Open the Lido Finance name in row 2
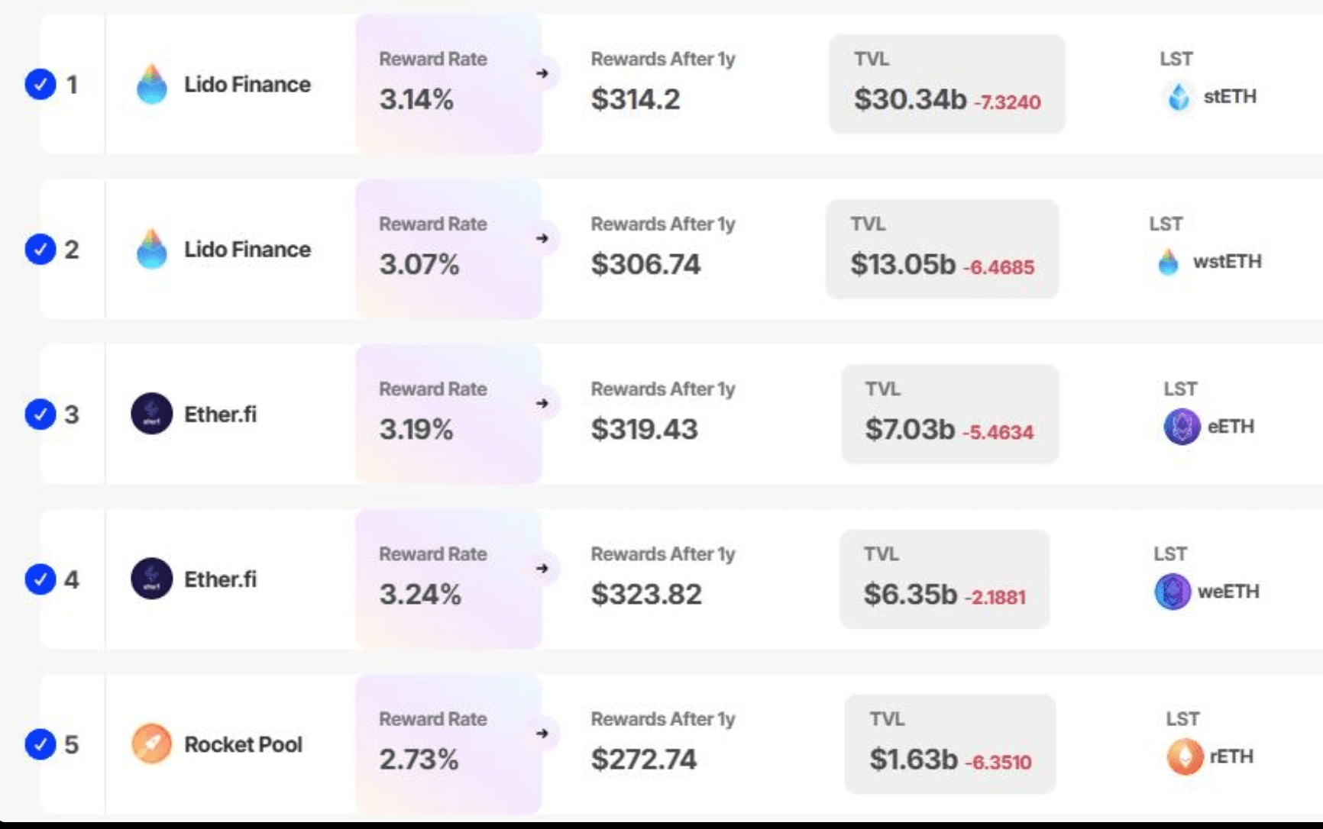This screenshot has height=829, width=1323. point(247,250)
